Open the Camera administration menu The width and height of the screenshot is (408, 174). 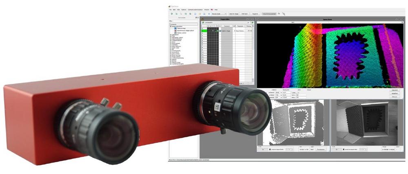pyautogui.click(x=195, y=10)
